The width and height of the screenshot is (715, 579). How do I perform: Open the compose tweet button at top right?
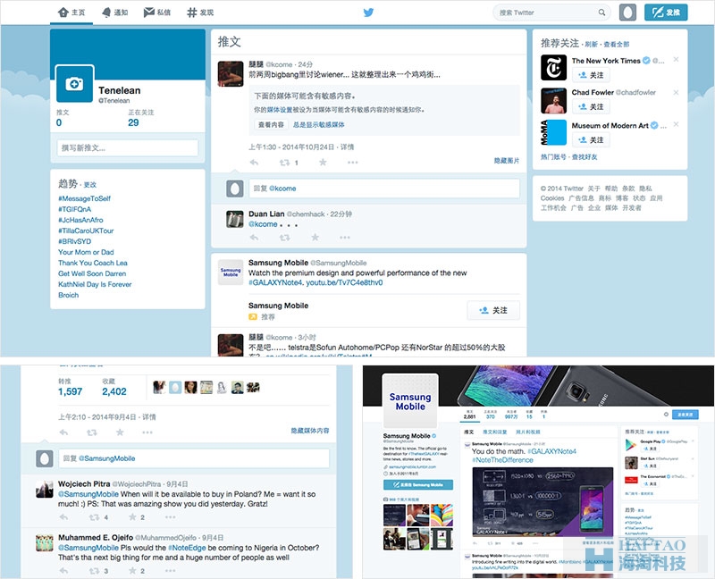pos(666,13)
